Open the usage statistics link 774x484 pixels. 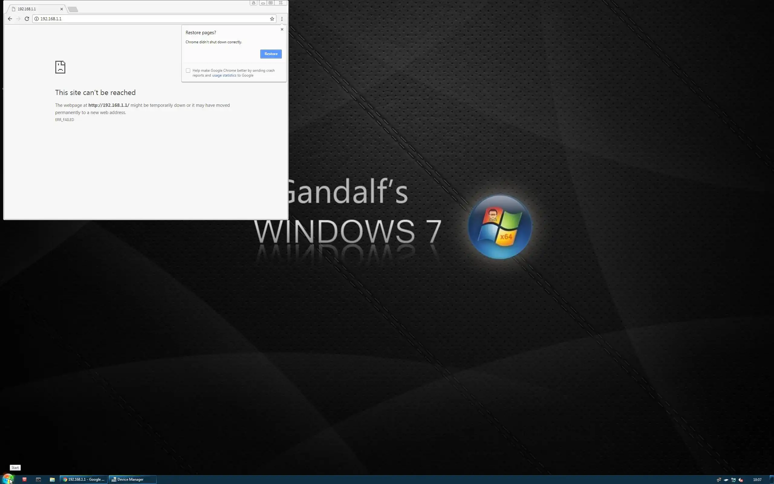(224, 76)
